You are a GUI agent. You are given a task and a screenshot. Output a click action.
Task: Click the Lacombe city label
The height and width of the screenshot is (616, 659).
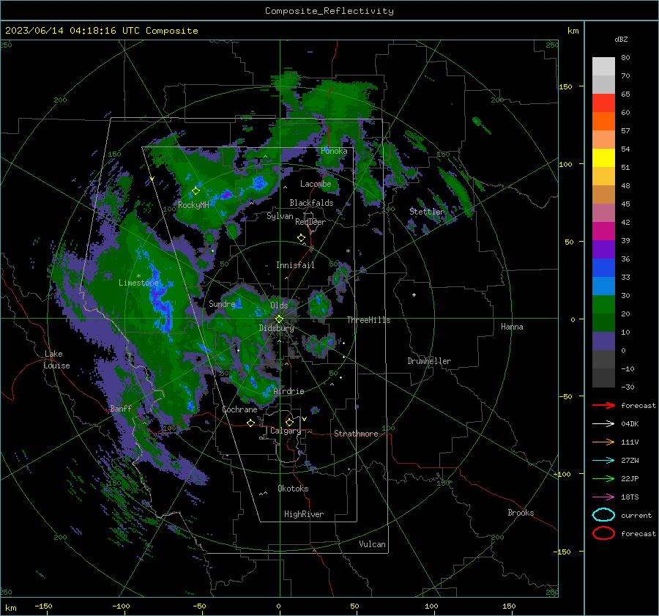(x=316, y=184)
